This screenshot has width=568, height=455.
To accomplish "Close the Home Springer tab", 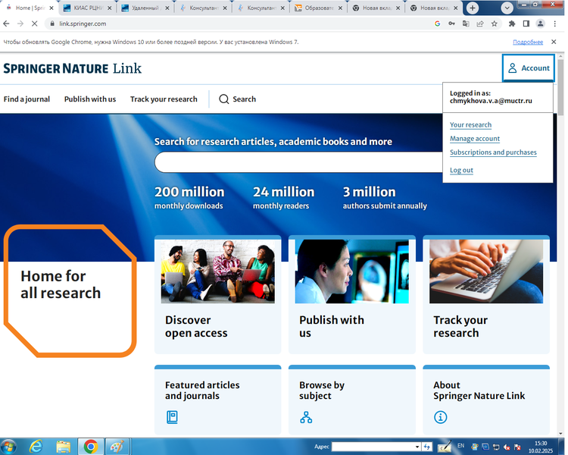I will (51, 8).
